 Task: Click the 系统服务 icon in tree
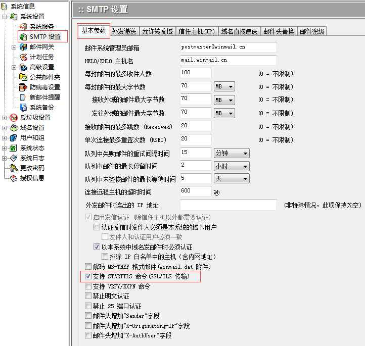click(x=23, y=27)
